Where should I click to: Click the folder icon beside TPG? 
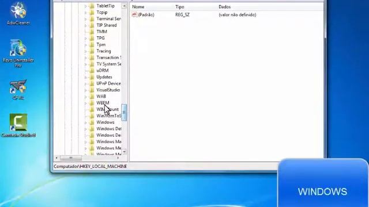pyautogui.click(x=92, y=38)
